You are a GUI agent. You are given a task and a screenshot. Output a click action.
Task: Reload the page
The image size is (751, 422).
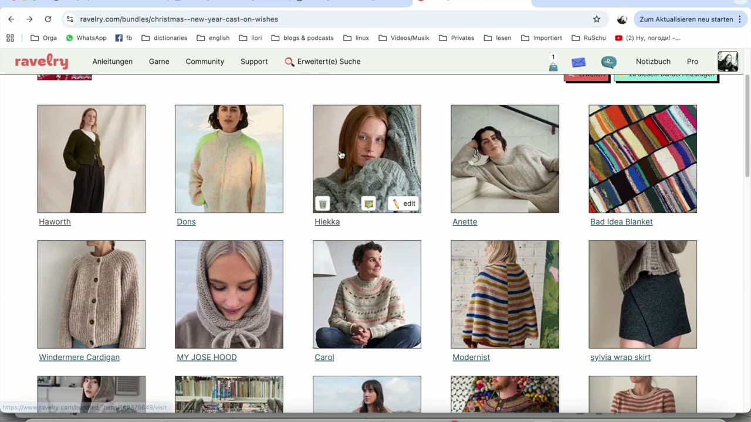tap(48, 19)
